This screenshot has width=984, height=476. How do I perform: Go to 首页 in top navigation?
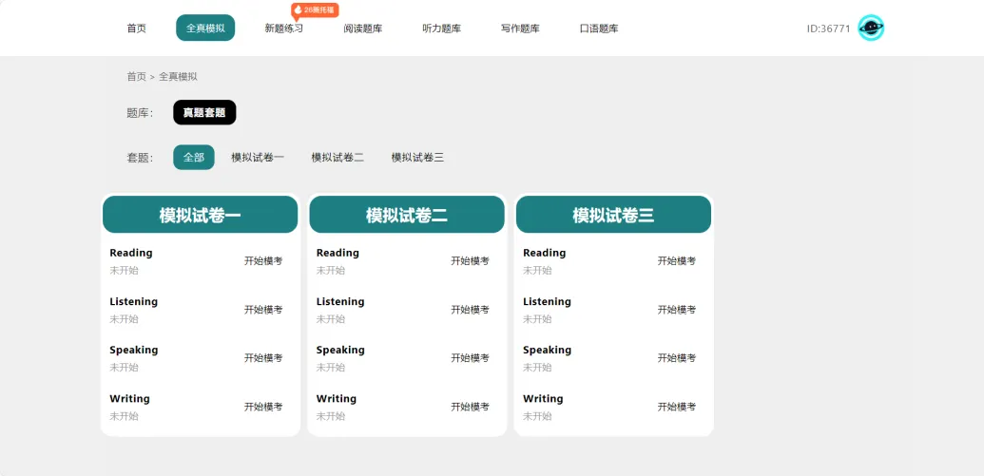[136, 29]
